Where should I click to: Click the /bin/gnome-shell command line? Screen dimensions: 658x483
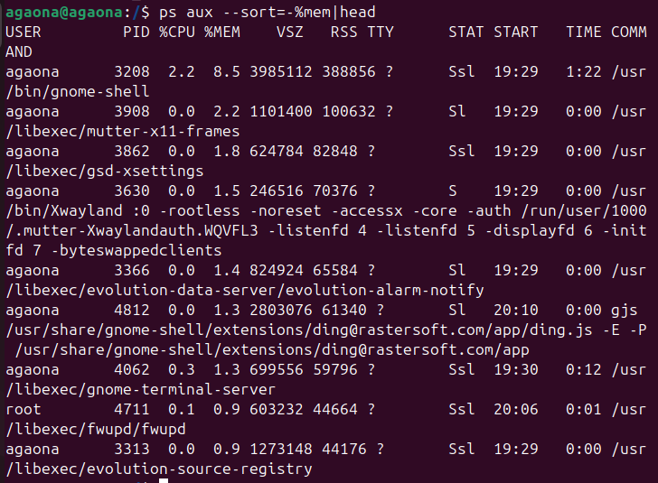point(78,91)
